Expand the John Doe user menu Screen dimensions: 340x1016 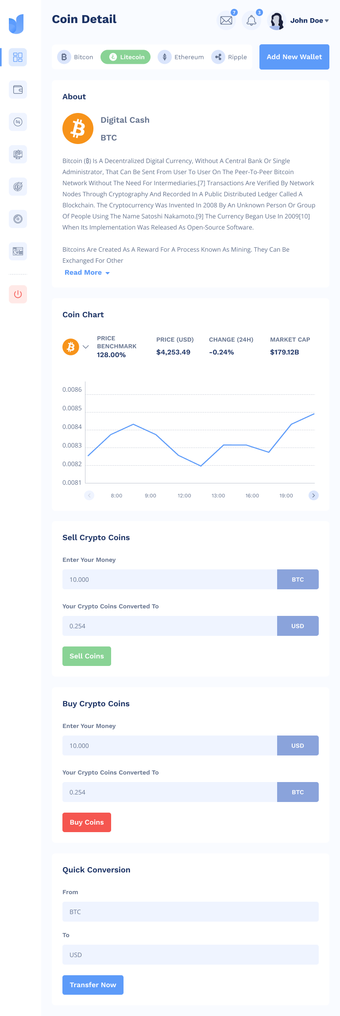click(x=309, y=20)
